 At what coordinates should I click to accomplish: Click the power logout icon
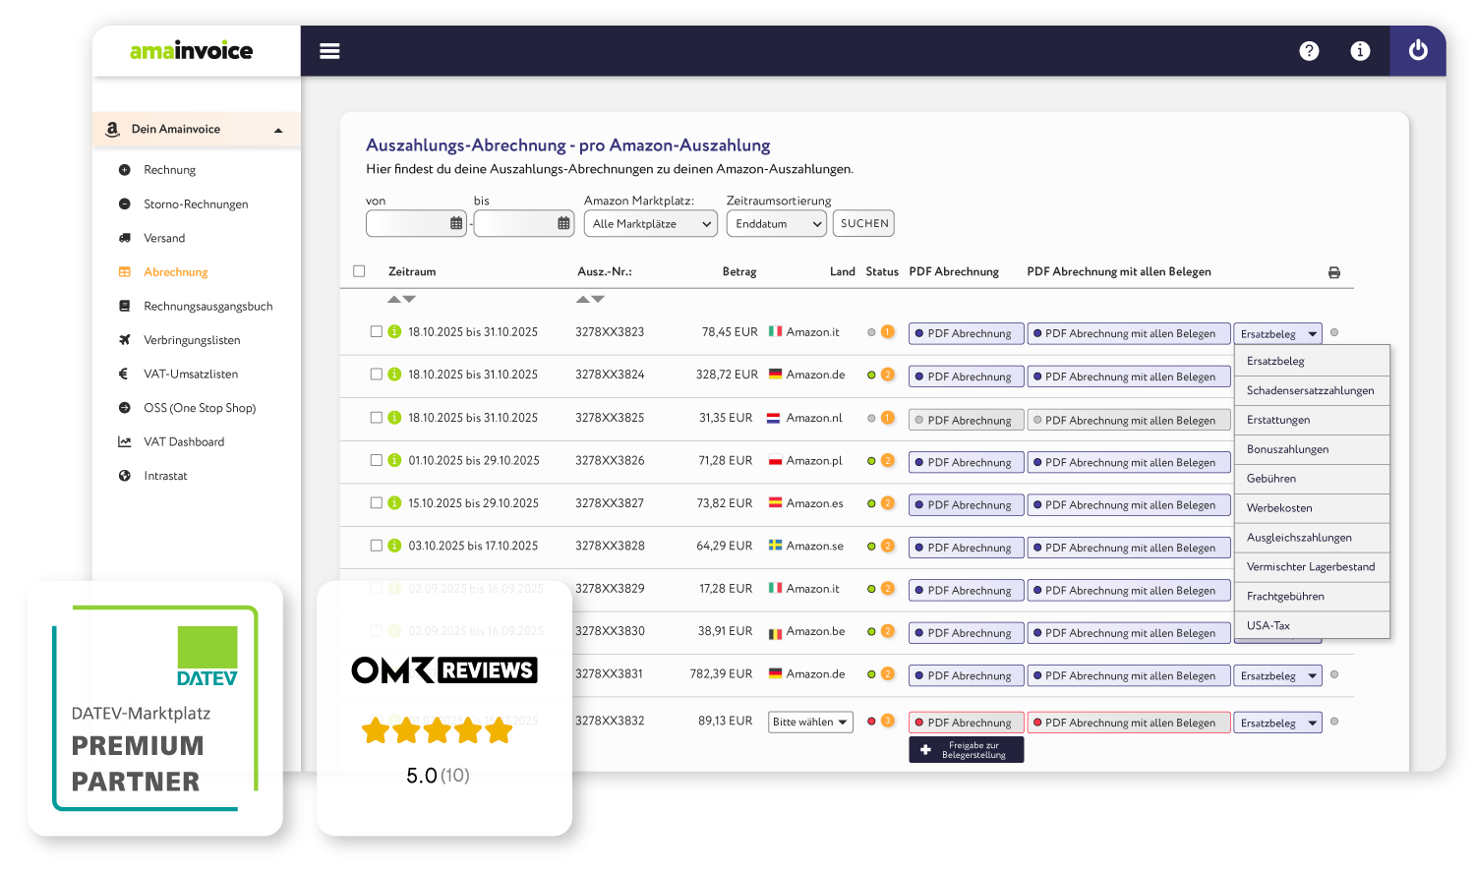pos(1418,50)
